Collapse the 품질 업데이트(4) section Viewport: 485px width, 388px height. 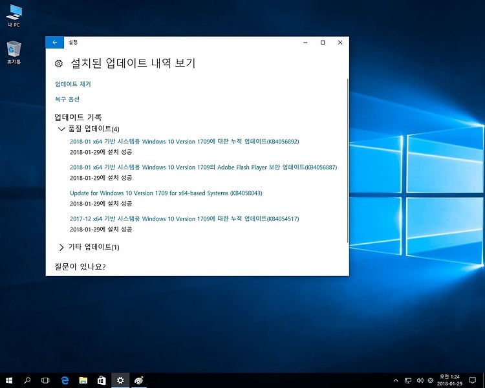pos(89,129)
